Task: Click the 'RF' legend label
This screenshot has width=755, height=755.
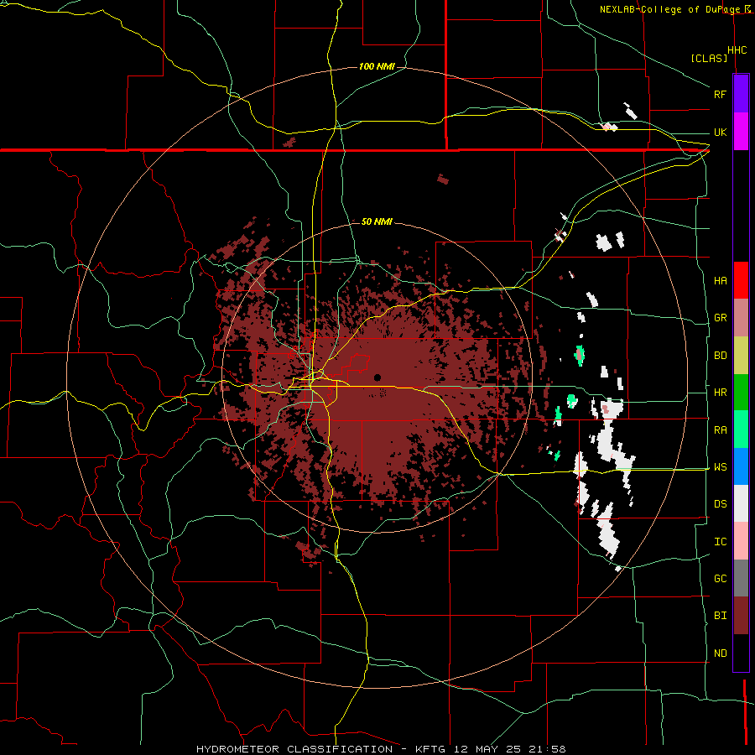Action: [x=720, y=94]
